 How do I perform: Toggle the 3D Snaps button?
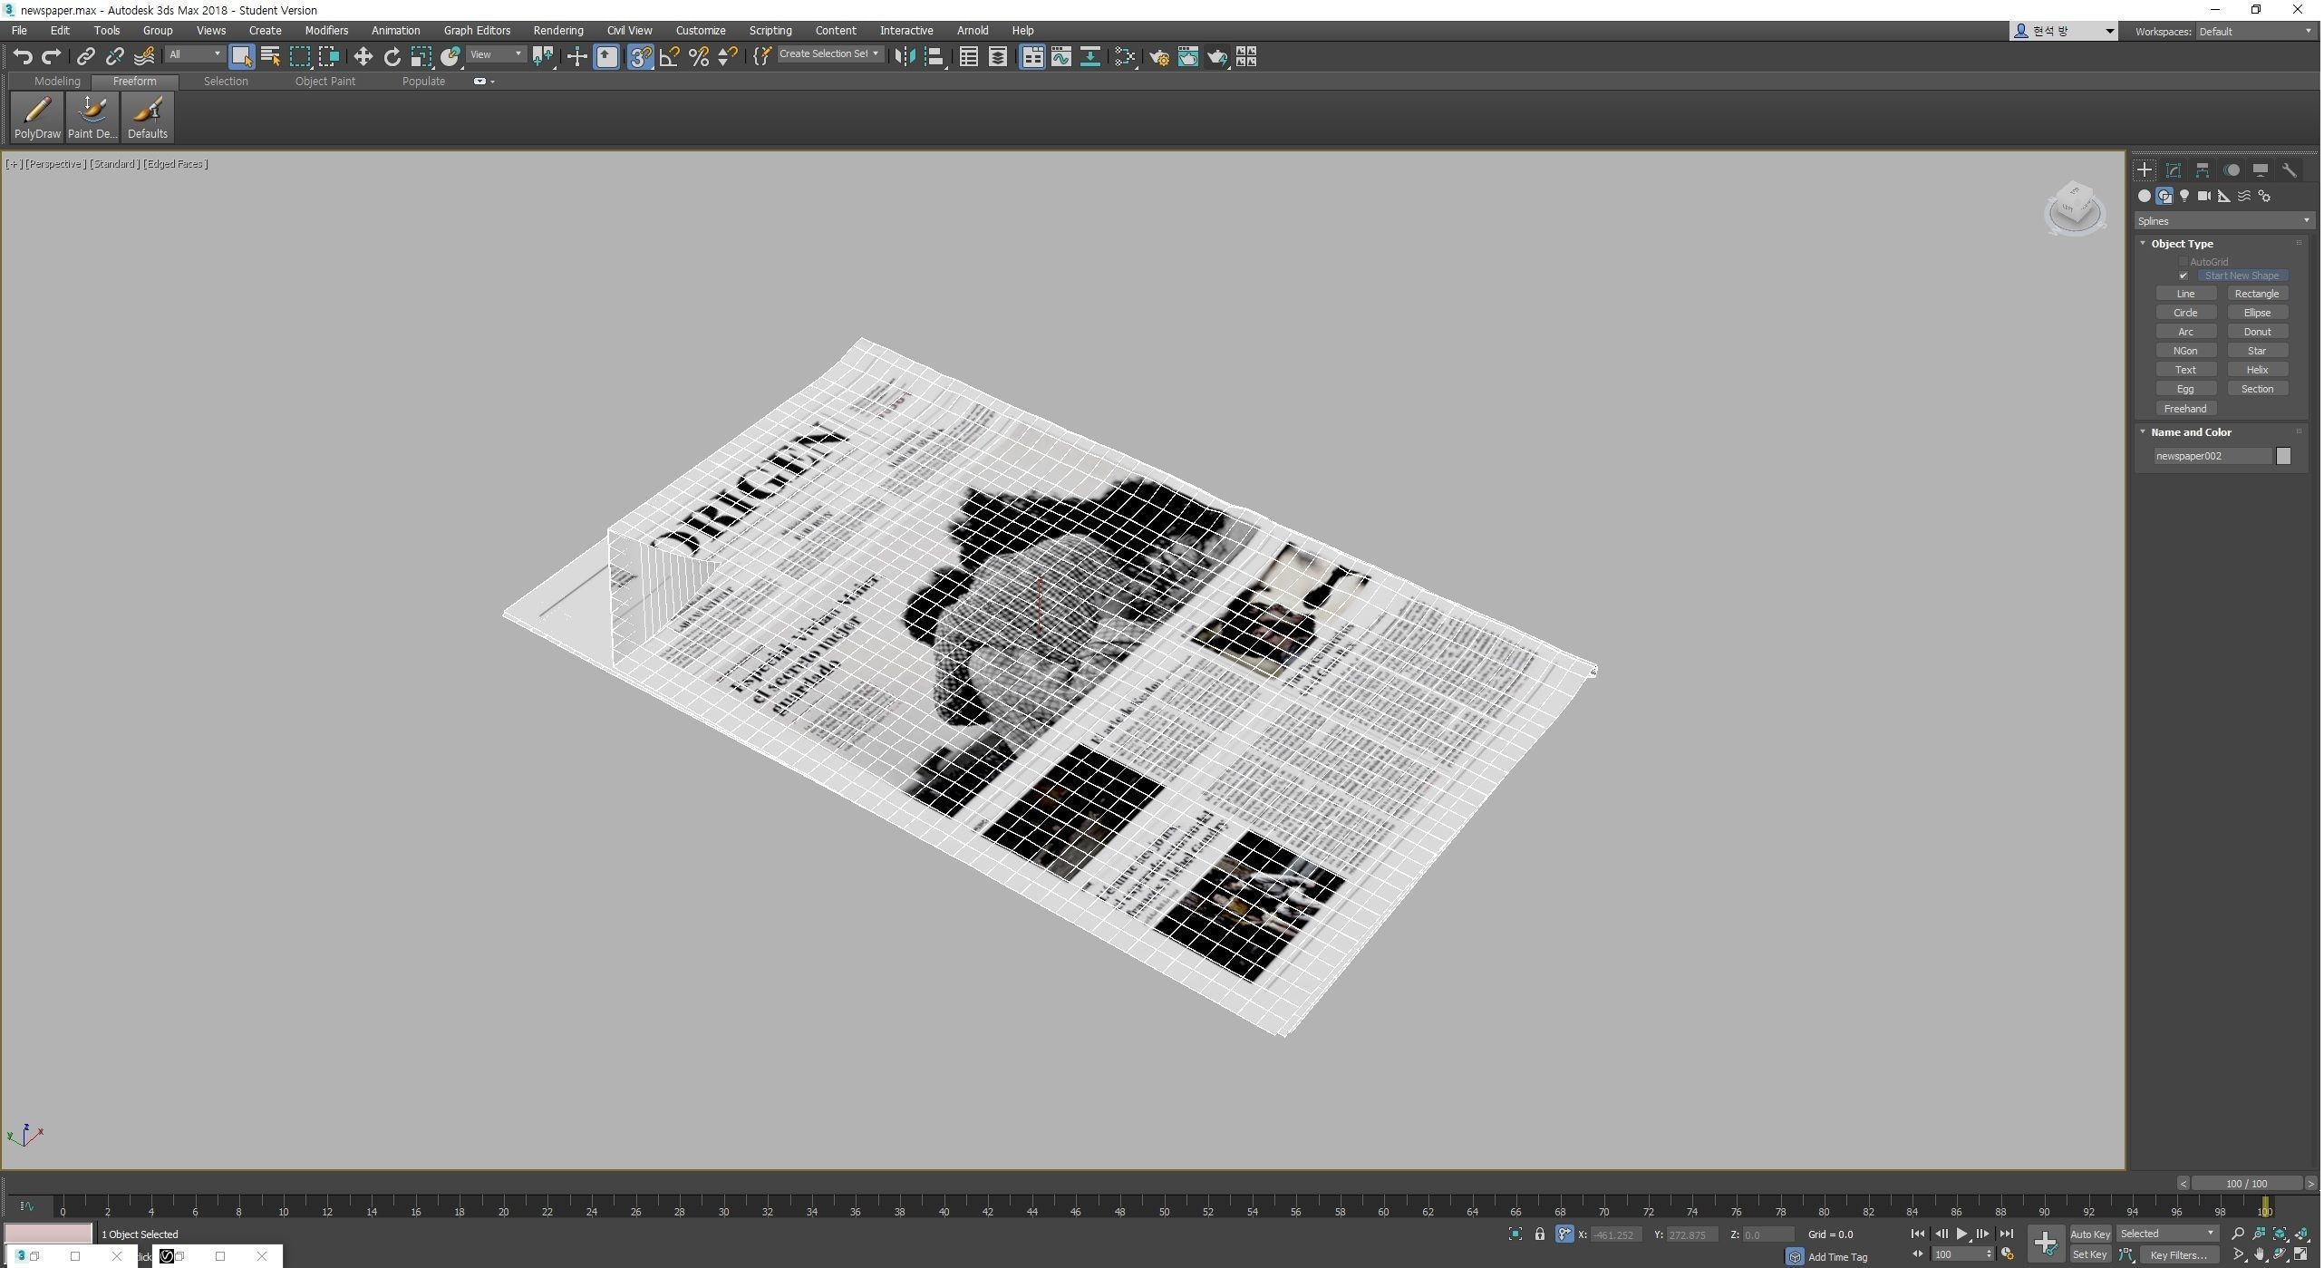tap(640, 57)
